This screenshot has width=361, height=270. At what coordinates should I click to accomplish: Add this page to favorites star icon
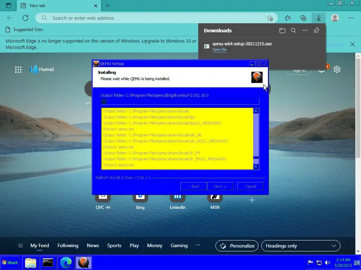pos(270,18)
